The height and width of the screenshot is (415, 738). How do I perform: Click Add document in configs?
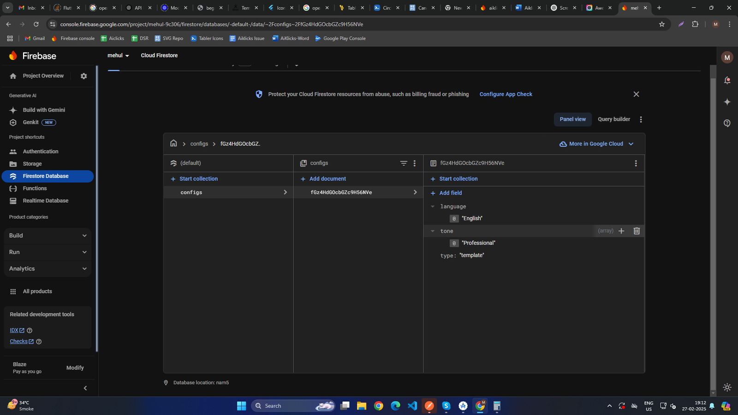point(327,179)
